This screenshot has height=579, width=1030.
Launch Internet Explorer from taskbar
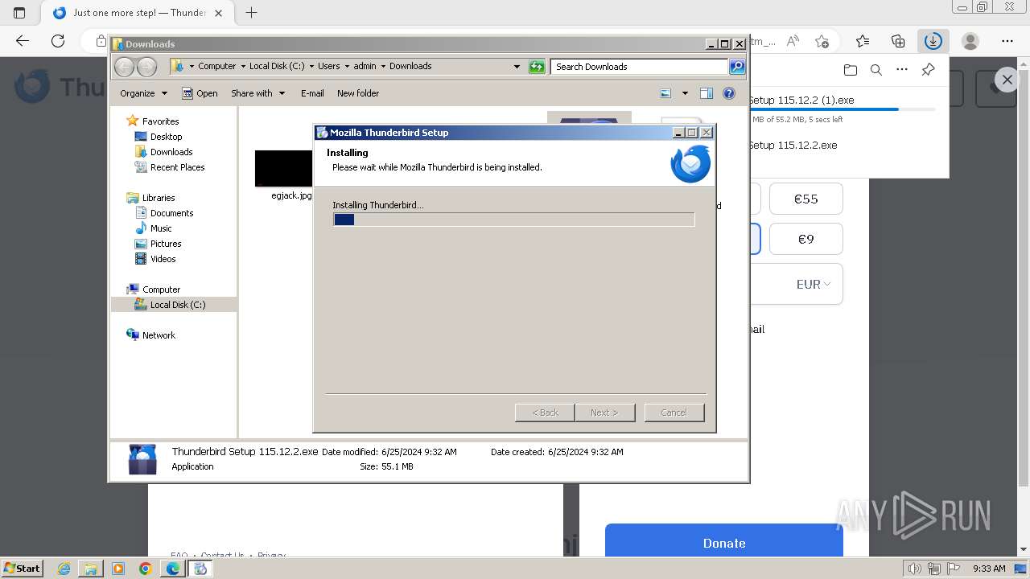tap(64, 569)
